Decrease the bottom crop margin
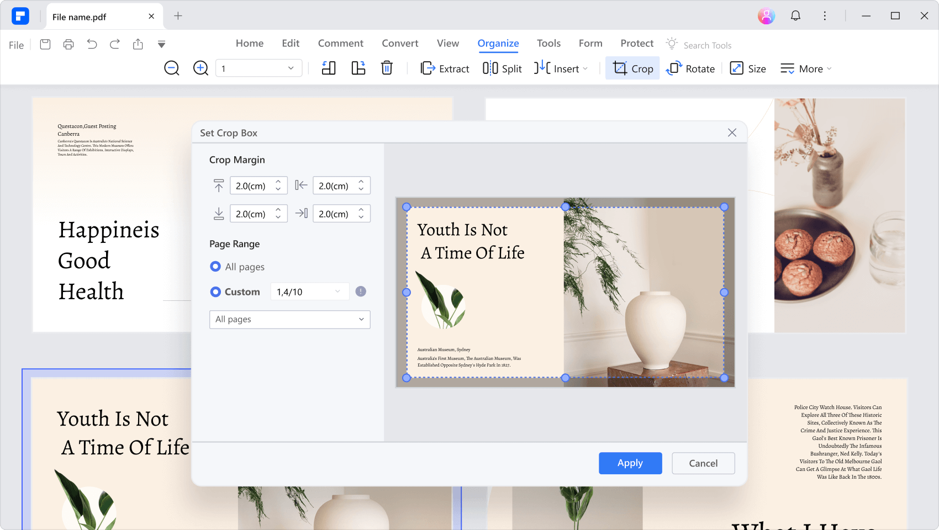Viewport: 939px width, 530px height. pos(278,218)
